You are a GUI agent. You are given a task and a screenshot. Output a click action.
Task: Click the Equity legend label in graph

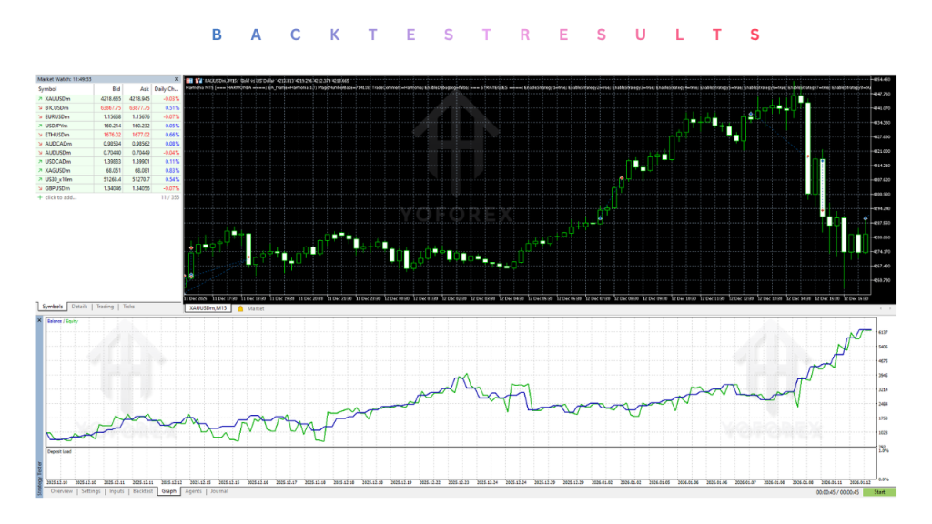click(72, 321)
